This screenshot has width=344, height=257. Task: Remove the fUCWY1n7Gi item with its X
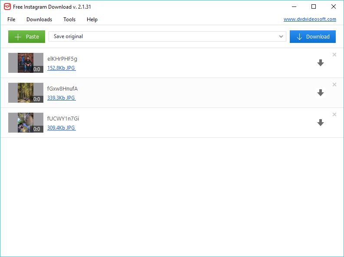pos(334,114)
